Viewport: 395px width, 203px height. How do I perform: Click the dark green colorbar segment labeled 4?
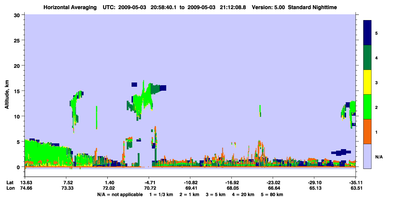pyautogui.click(x=367, y=58)
